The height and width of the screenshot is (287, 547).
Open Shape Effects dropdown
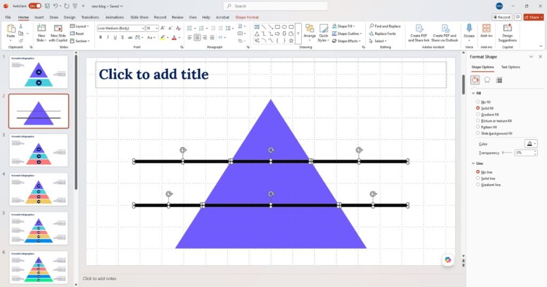346,41
